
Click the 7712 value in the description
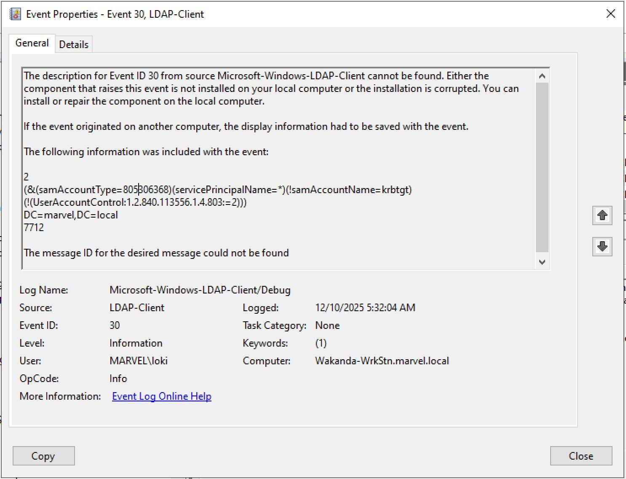(34, 228)
